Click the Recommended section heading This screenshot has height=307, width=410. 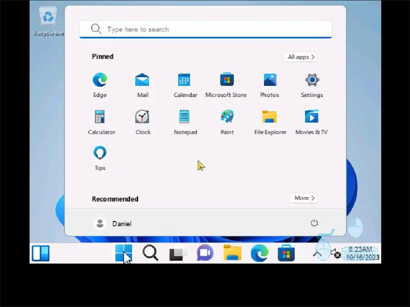(x=115, y=199)
